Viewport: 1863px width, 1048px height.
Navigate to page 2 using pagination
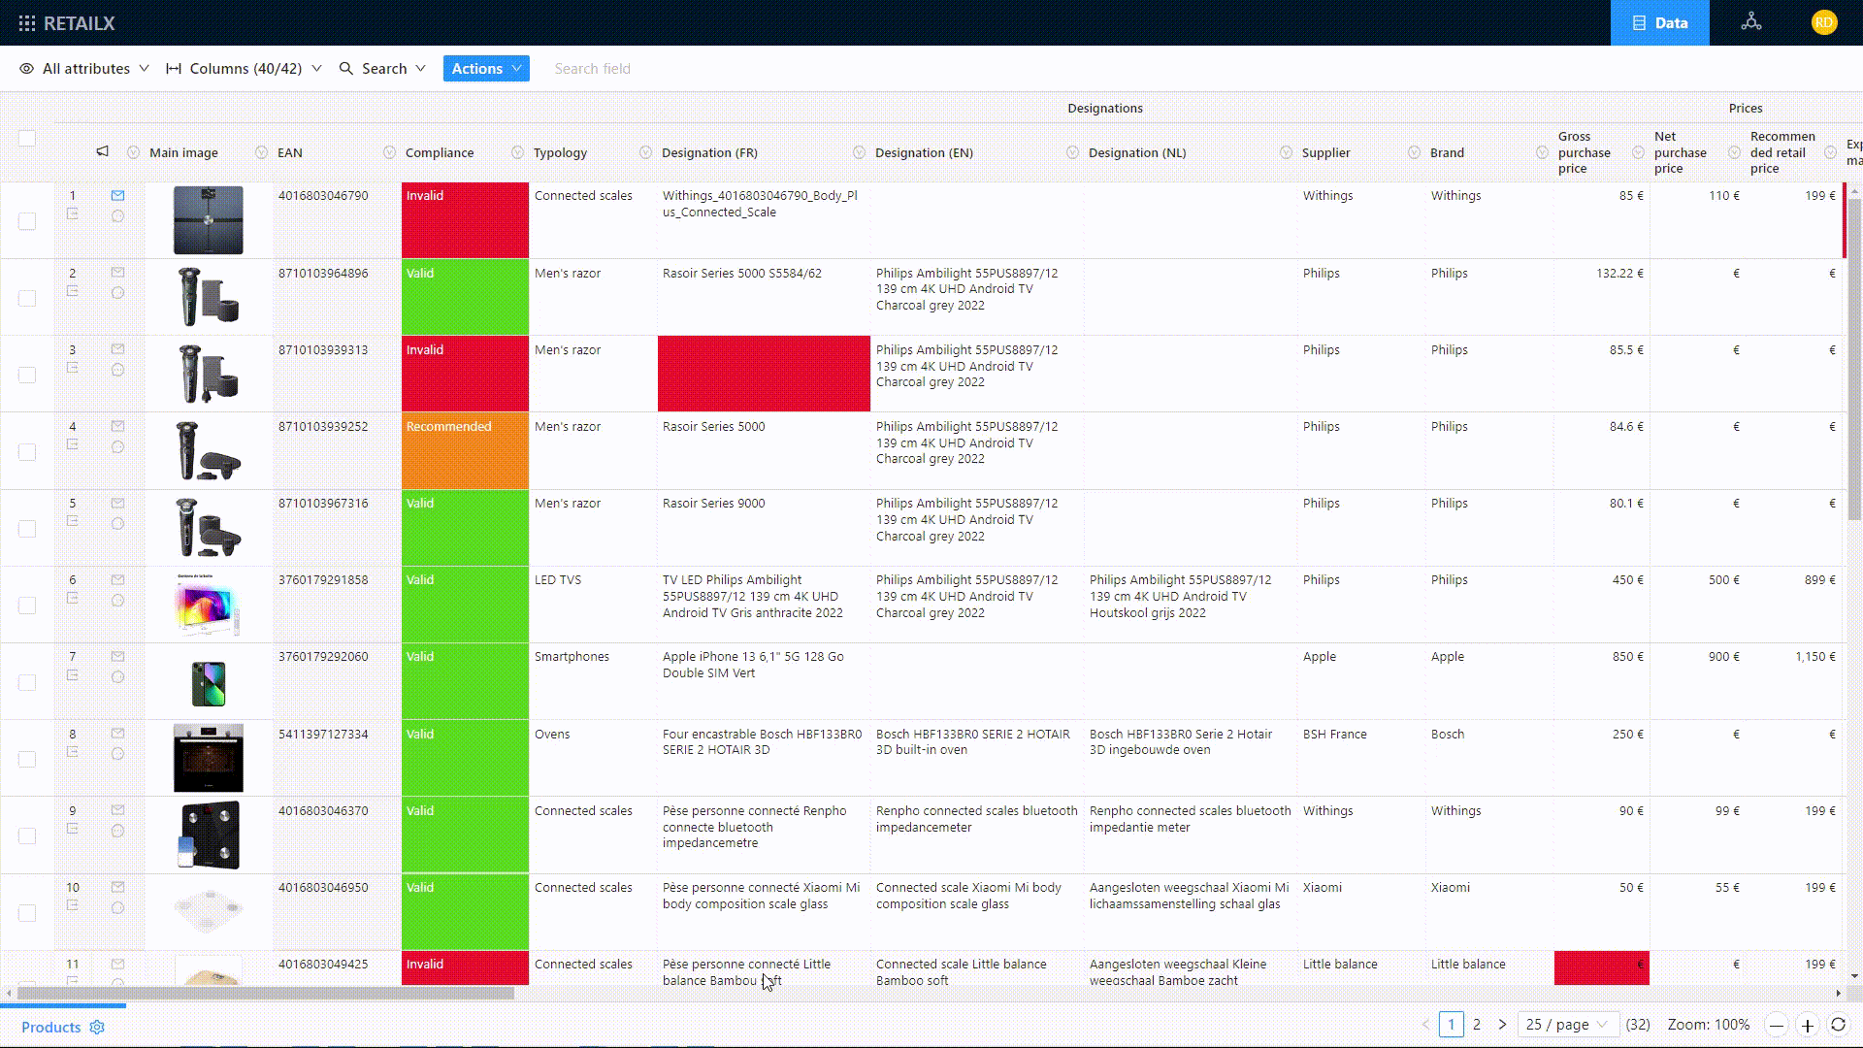click(1477, 1024)
